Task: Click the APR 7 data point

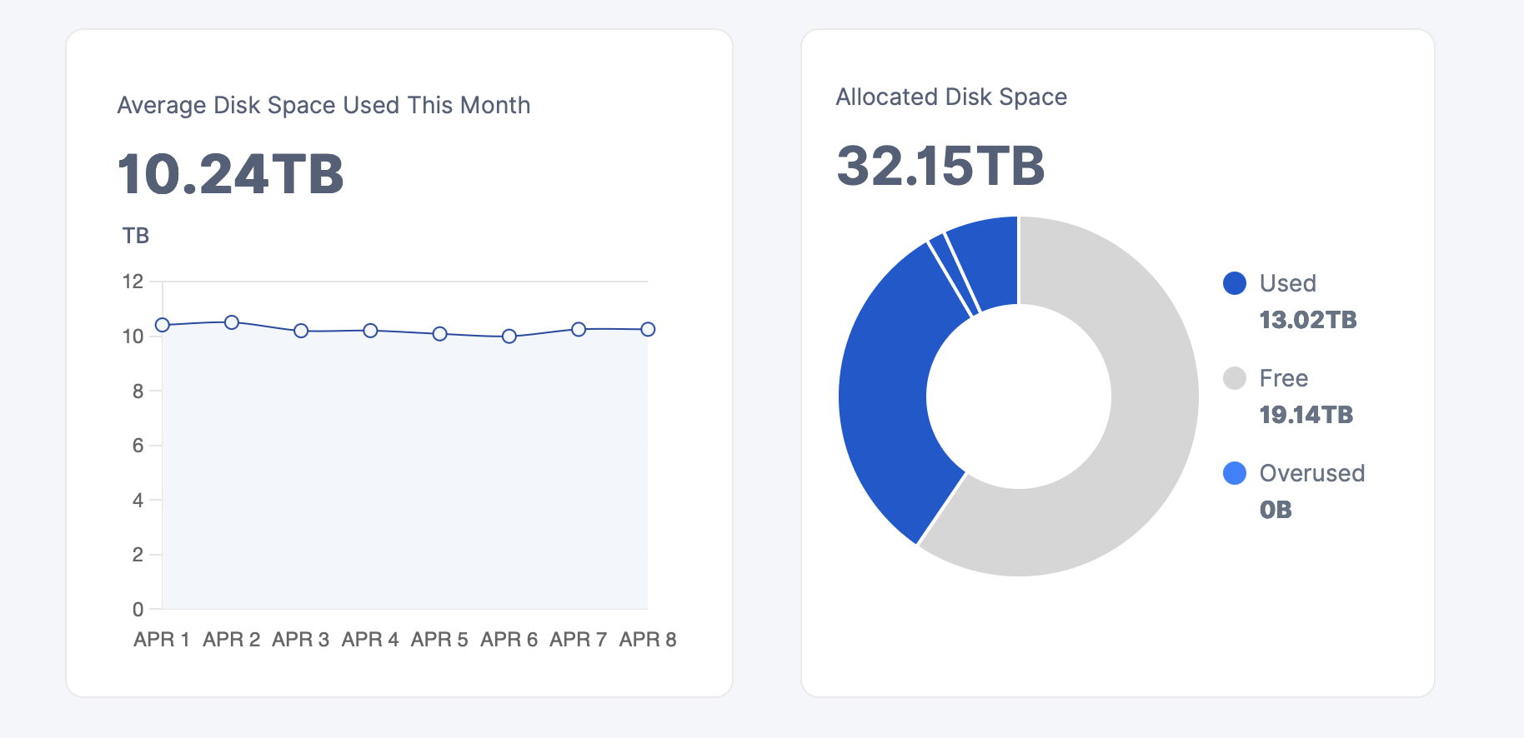Action: click(x=579, y=329)
